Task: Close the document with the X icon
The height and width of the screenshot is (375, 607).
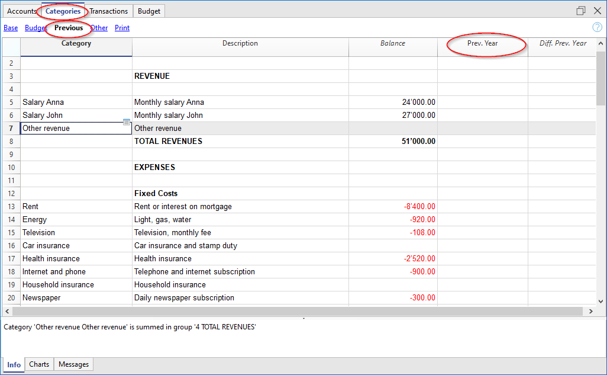Action: (x=597, y=11)
